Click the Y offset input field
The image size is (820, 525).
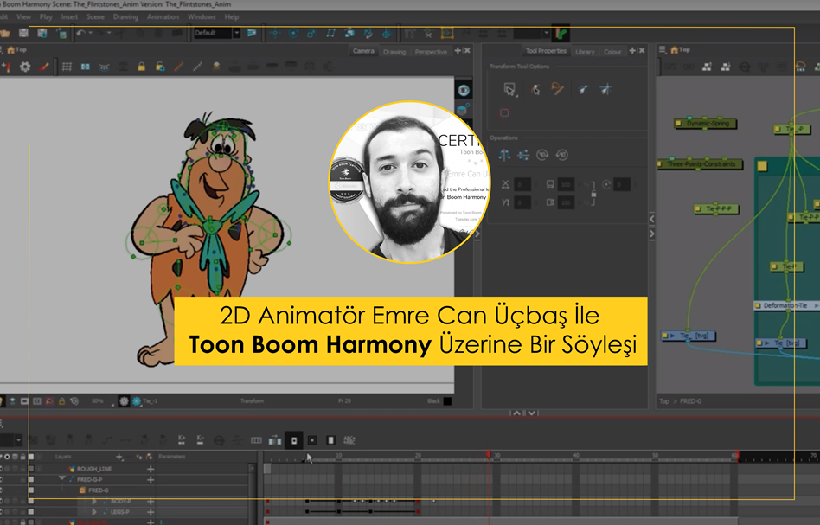pos(522,202)
